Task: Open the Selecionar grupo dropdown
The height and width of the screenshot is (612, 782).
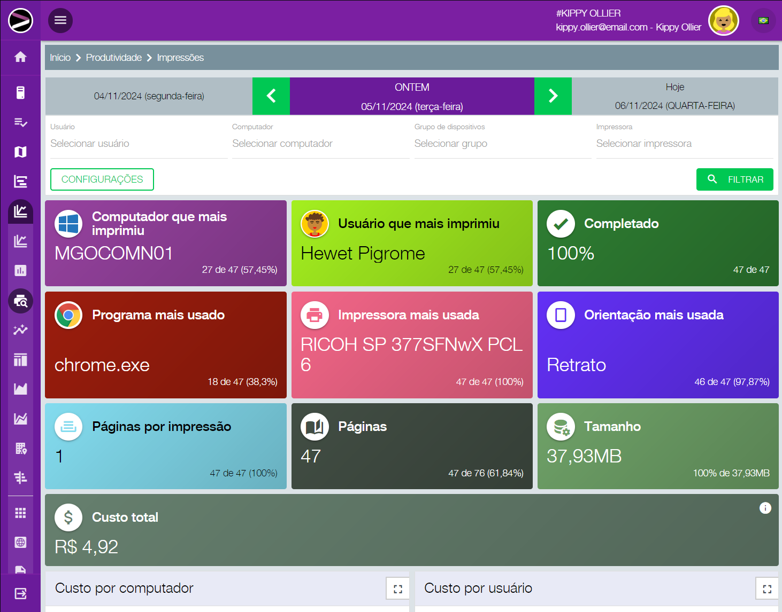Action: [x=502, y=144]
